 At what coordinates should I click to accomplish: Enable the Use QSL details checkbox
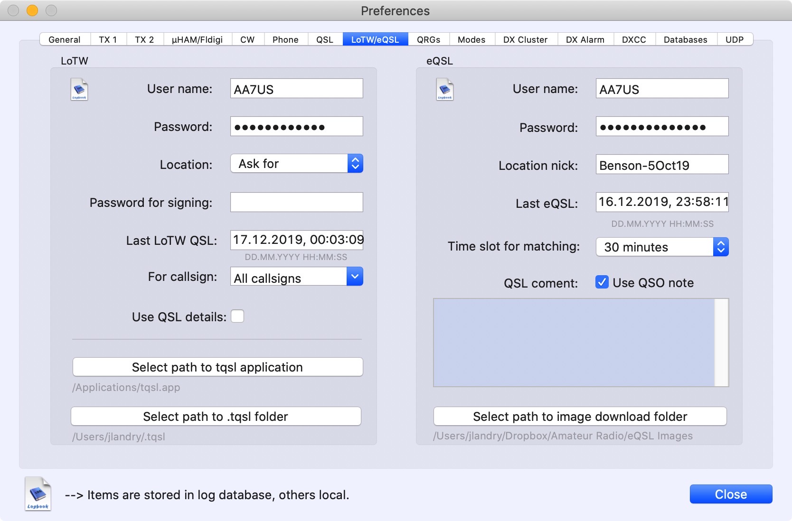click(x=237, y=316)
